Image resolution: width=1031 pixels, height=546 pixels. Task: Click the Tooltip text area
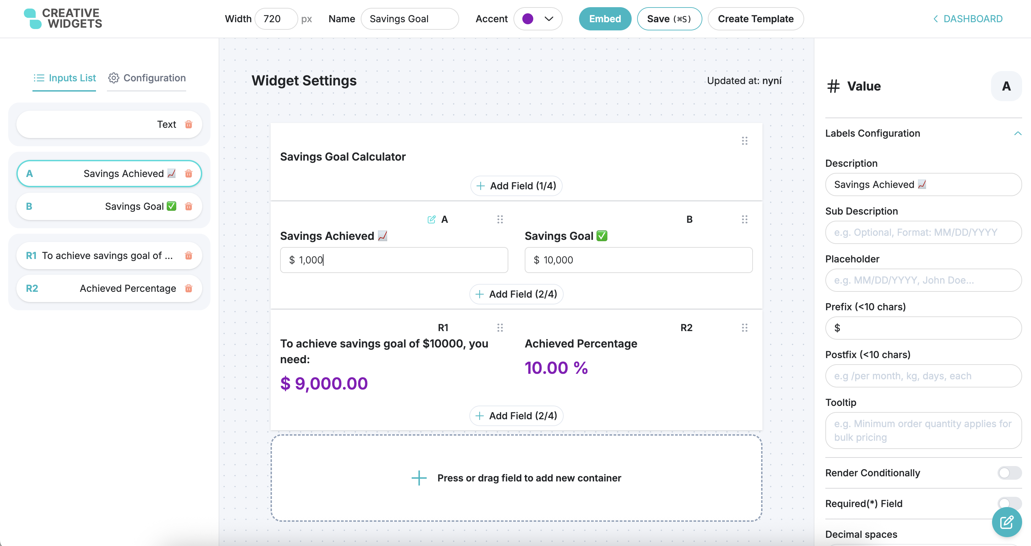click(923, 430)
